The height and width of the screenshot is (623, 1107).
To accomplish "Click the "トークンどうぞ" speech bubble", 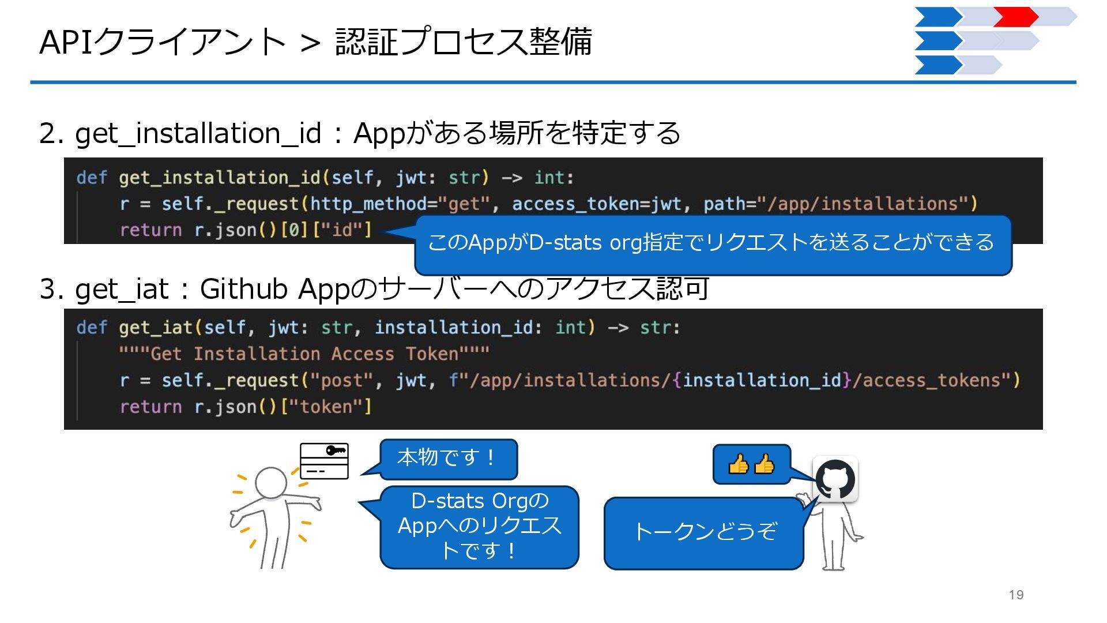I will pos(703,532).
